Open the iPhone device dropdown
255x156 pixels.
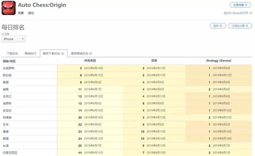pyautogui.click(x=13, y=39)
